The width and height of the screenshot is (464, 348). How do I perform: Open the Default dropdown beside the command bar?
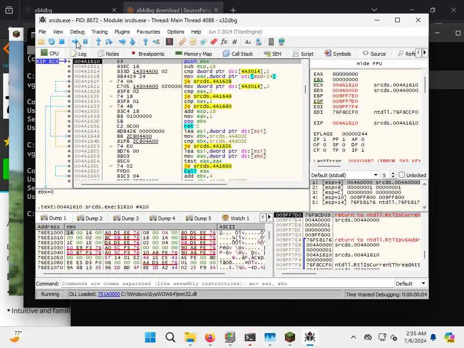point(411,284)
